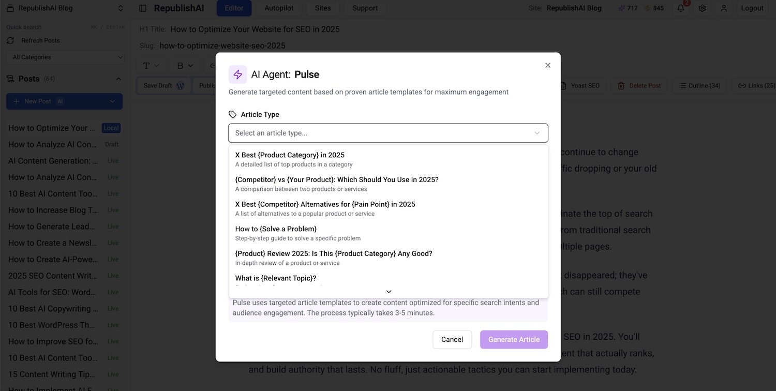This screenshot has height=391, width=776.
Task: Switch to the Support tab
Action: 365,8
